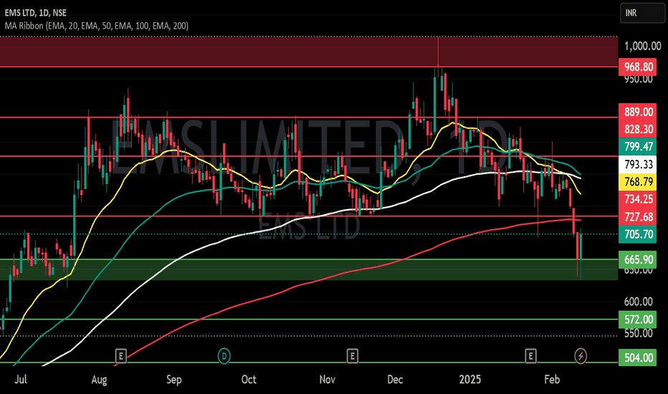Click the Aug label on time axis

[99, 379]
